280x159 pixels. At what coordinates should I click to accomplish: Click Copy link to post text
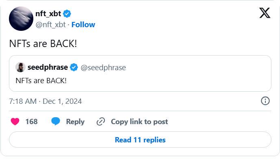(139, 122)
